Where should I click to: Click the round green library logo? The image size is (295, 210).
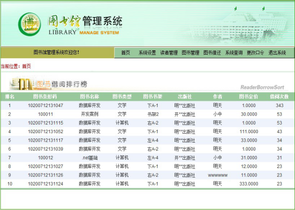[30, 24]
